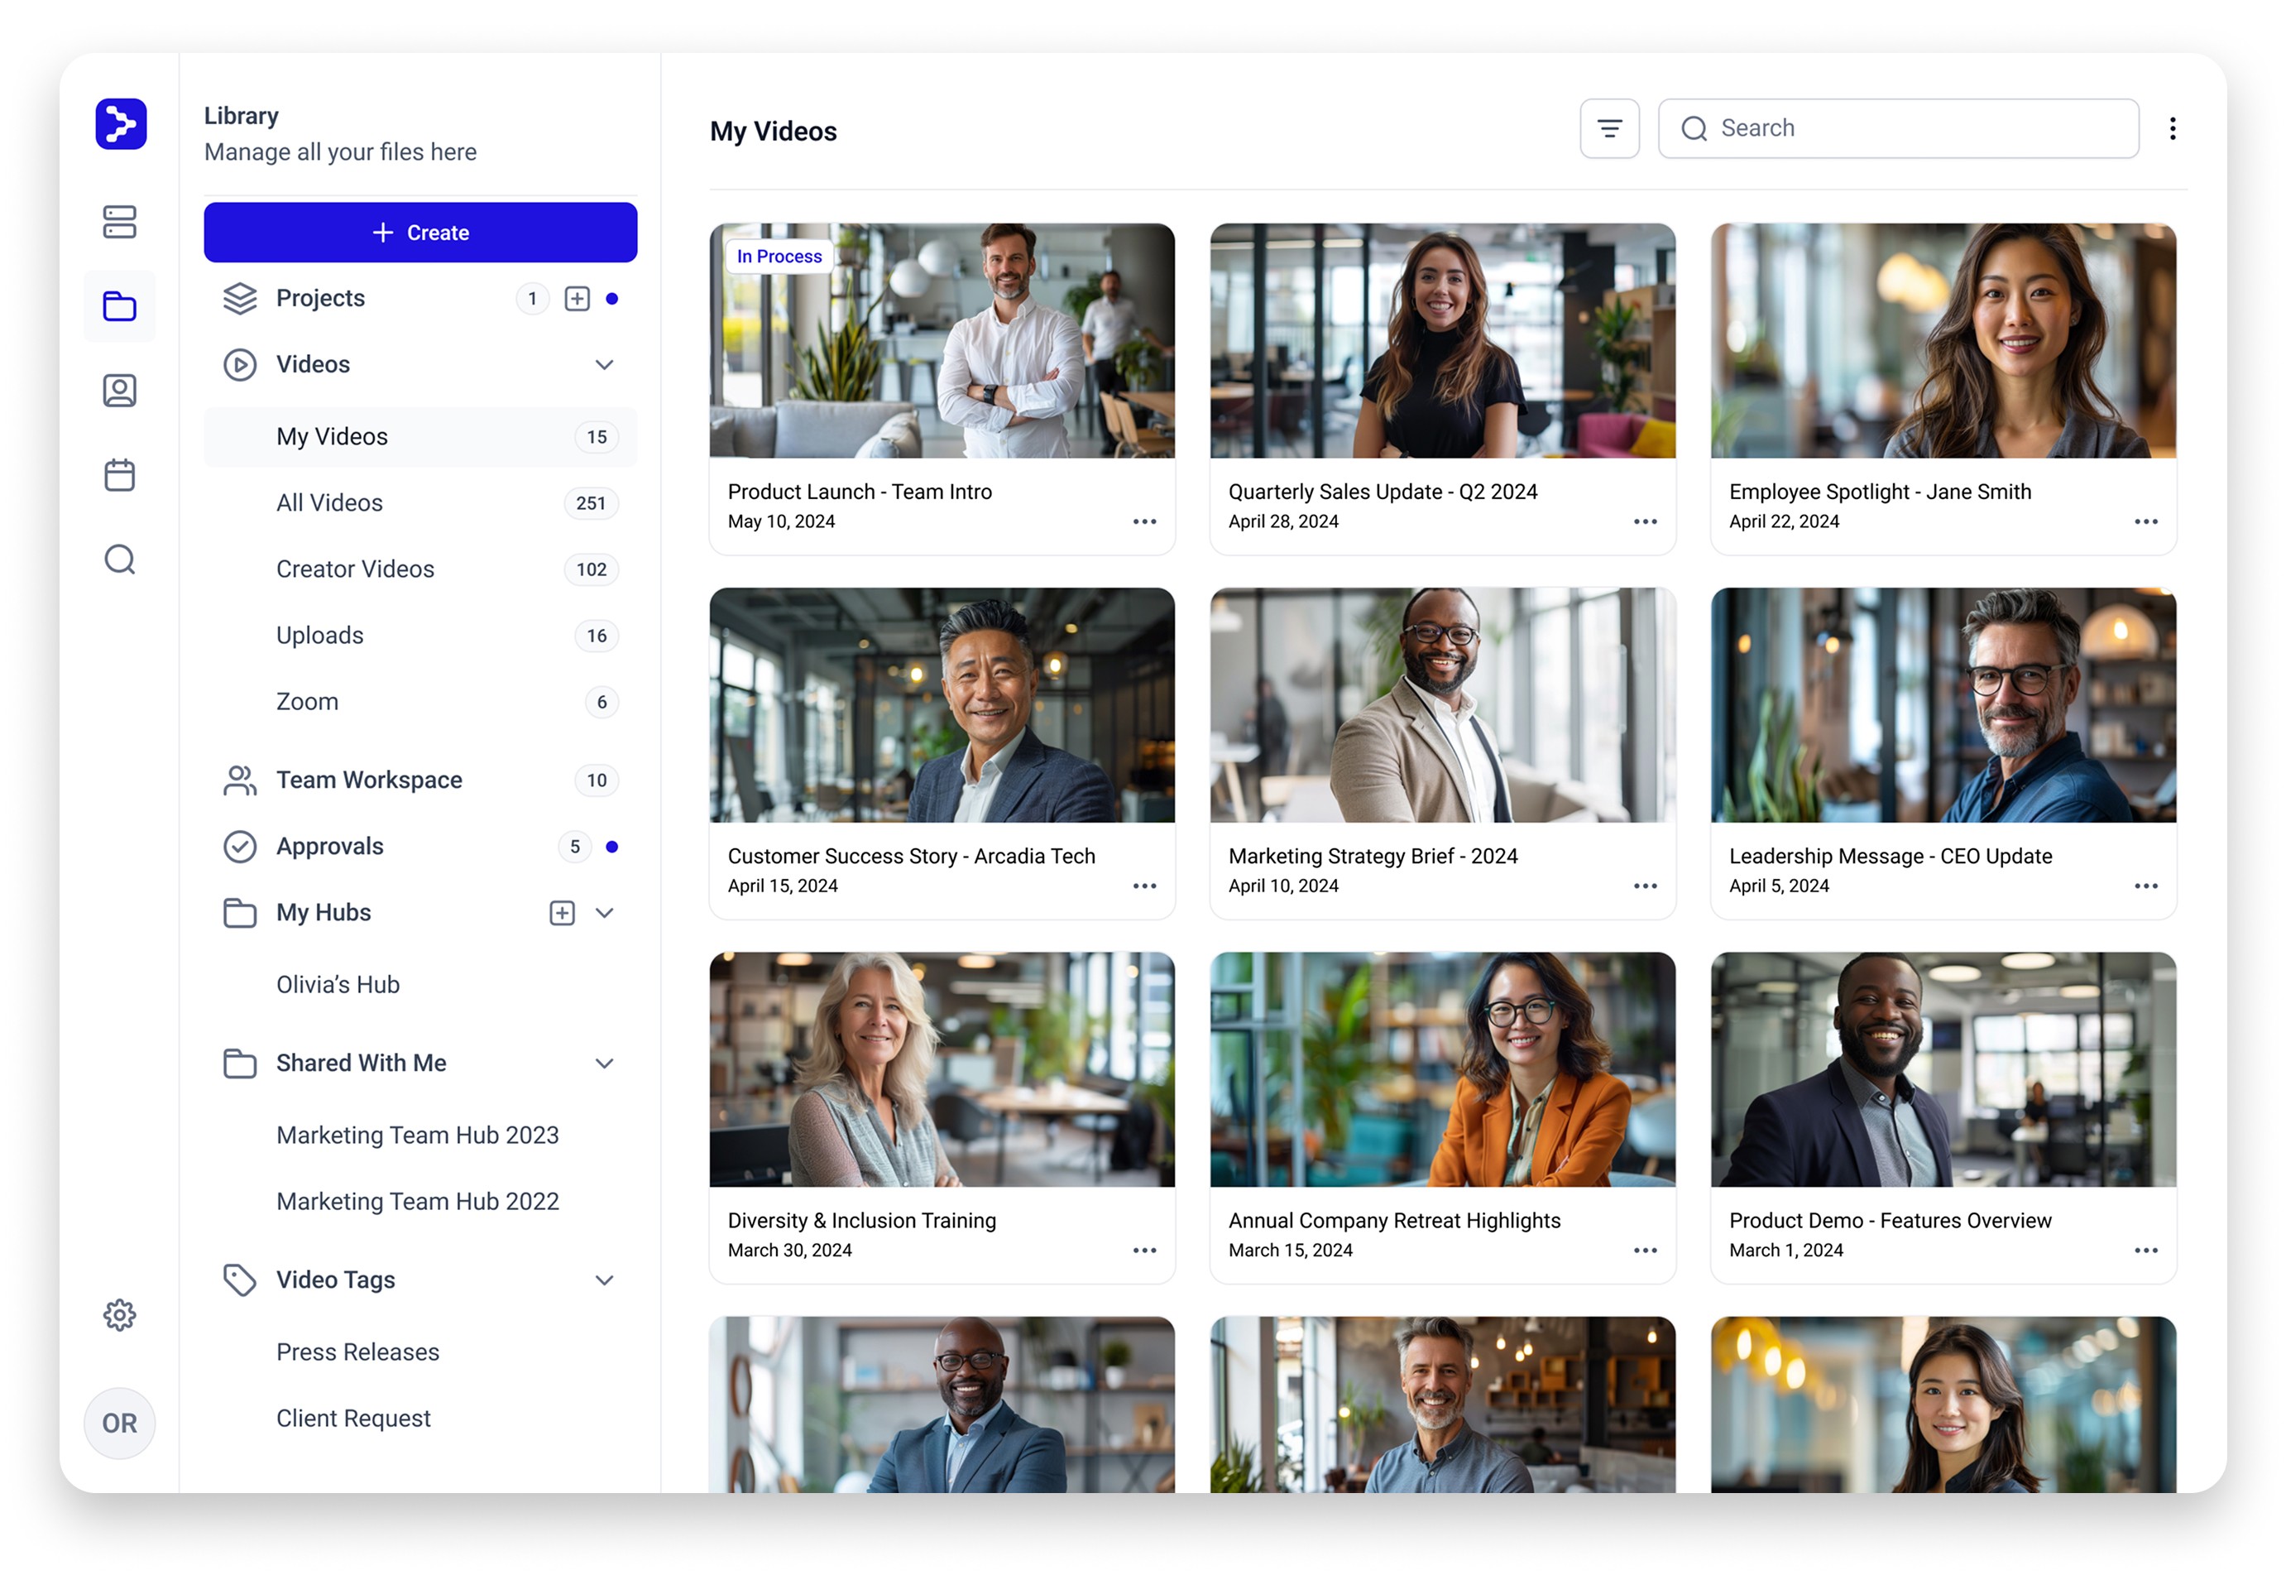The height and width of the screenshot is (1575, 2286).
Task: Open the filter options icon
Action: click(1608, 128)
